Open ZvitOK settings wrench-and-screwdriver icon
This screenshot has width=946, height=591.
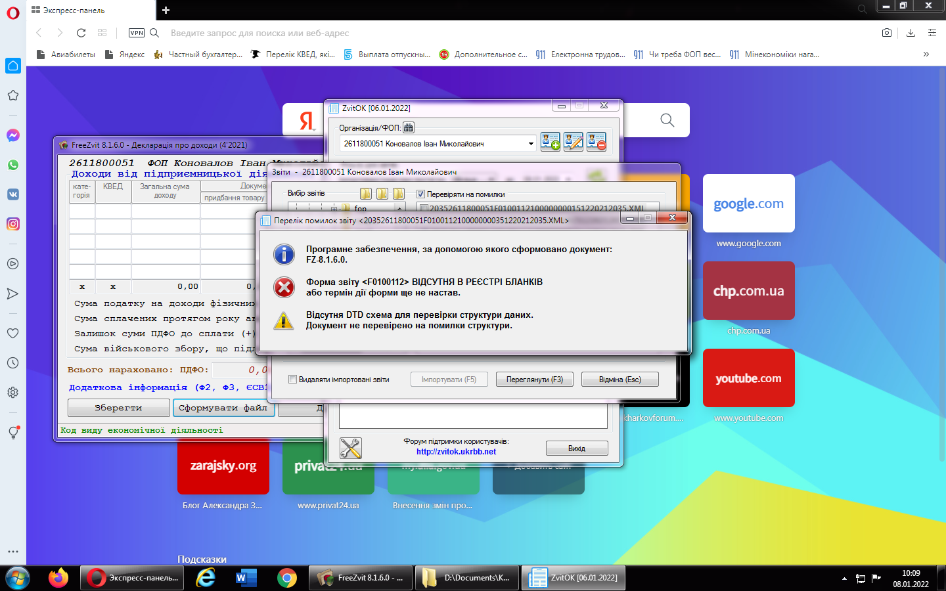(350, 448)
